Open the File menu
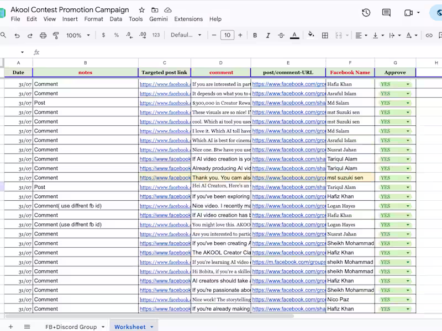Viewport: 442px width, 331px height. tap(15, 19)
